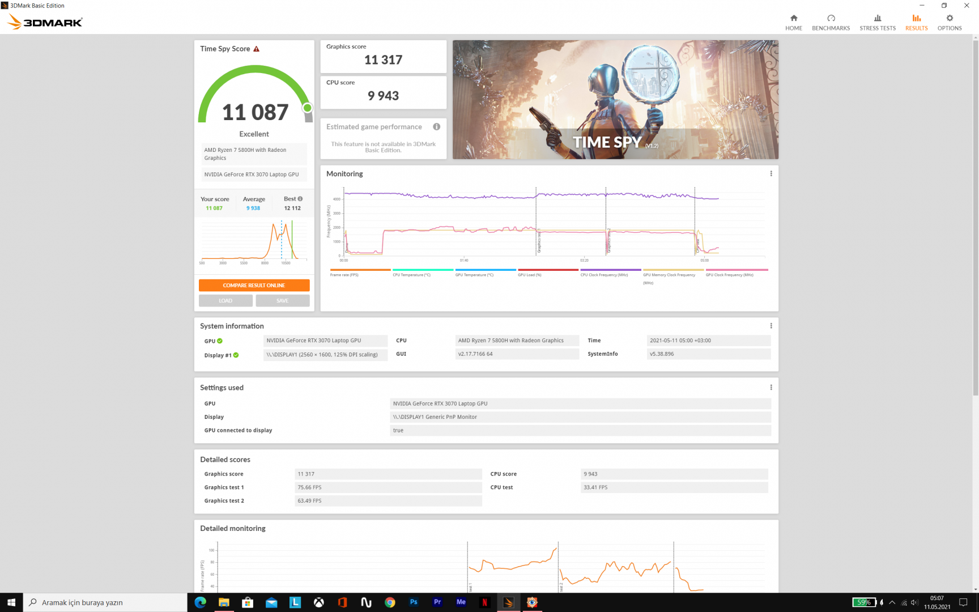Open the white N app on the taskbar
This screenshot has width=979, height=612.
point(366,602)
